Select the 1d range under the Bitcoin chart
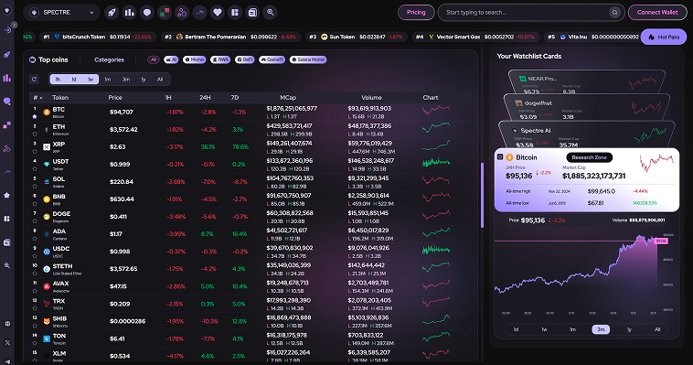This screenshot has width=693, height=365. (516, 329)
